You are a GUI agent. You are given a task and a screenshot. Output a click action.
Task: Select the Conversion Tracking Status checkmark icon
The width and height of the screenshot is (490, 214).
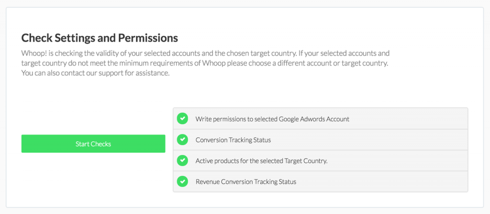click(x=182, y=139)
